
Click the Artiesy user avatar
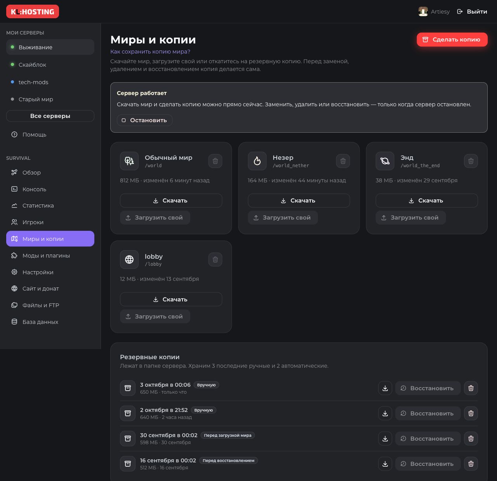423,12
